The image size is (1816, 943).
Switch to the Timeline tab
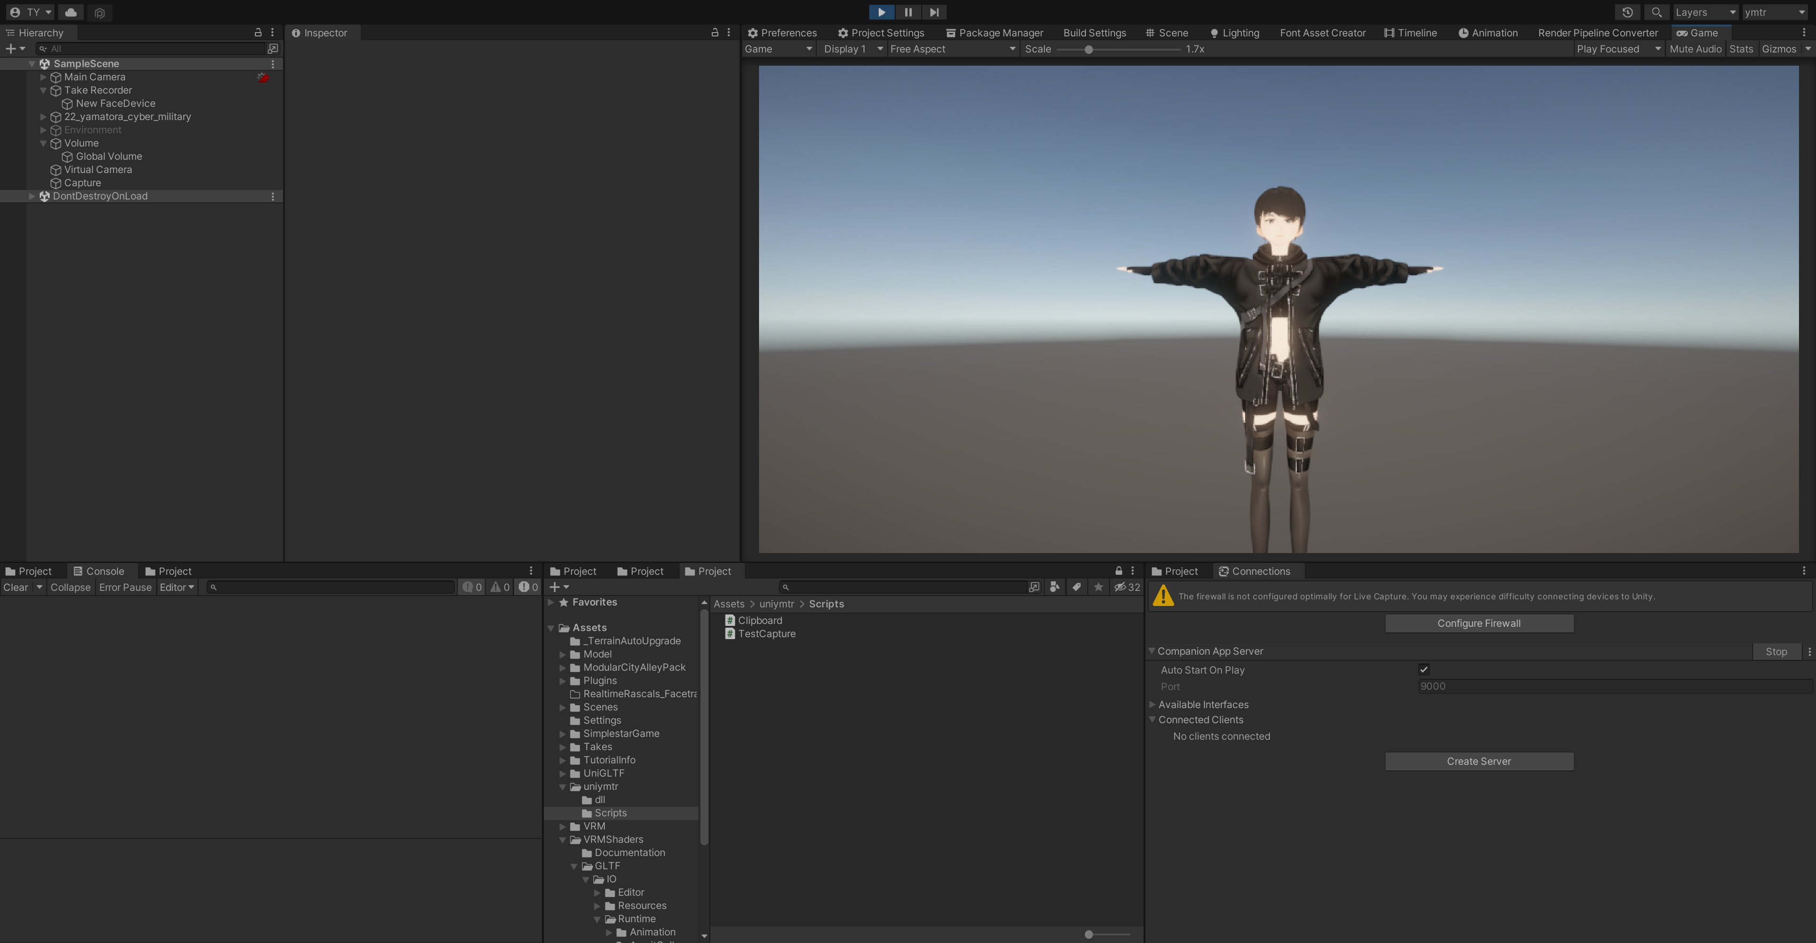click(x=1410, y=33)
